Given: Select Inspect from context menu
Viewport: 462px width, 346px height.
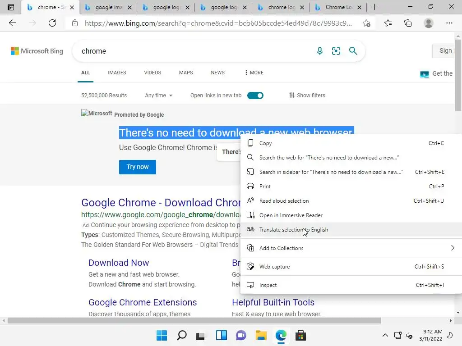Looking at the screenshot, I should point(351,285).
